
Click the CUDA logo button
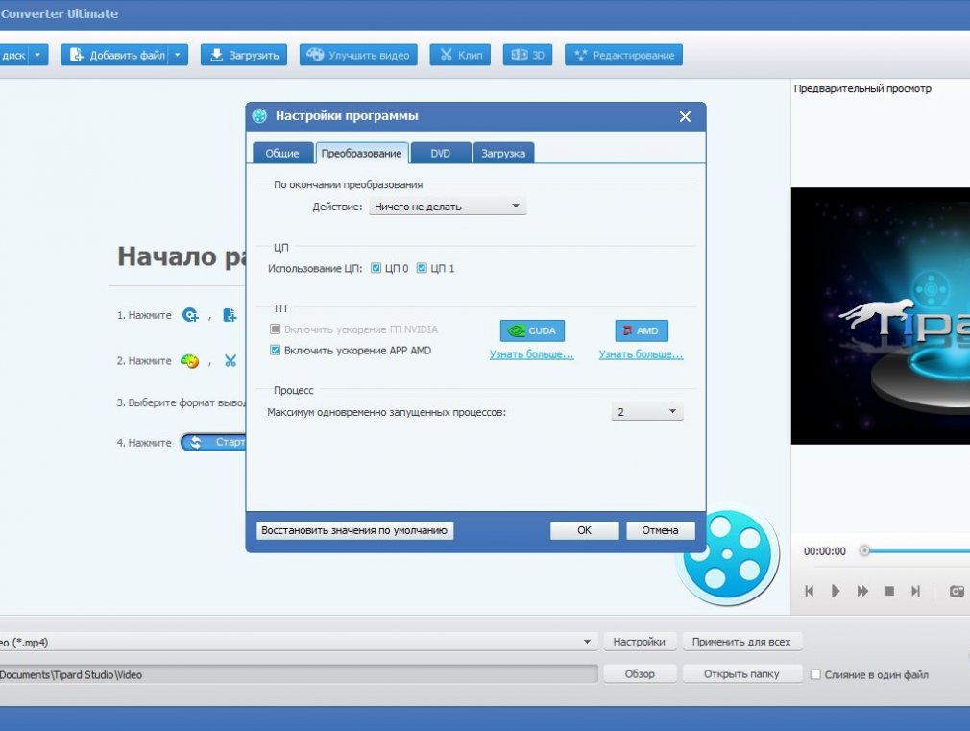[532, 330]
